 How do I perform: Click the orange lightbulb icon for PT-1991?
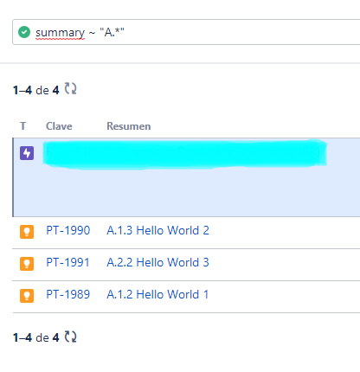[27, 264]
